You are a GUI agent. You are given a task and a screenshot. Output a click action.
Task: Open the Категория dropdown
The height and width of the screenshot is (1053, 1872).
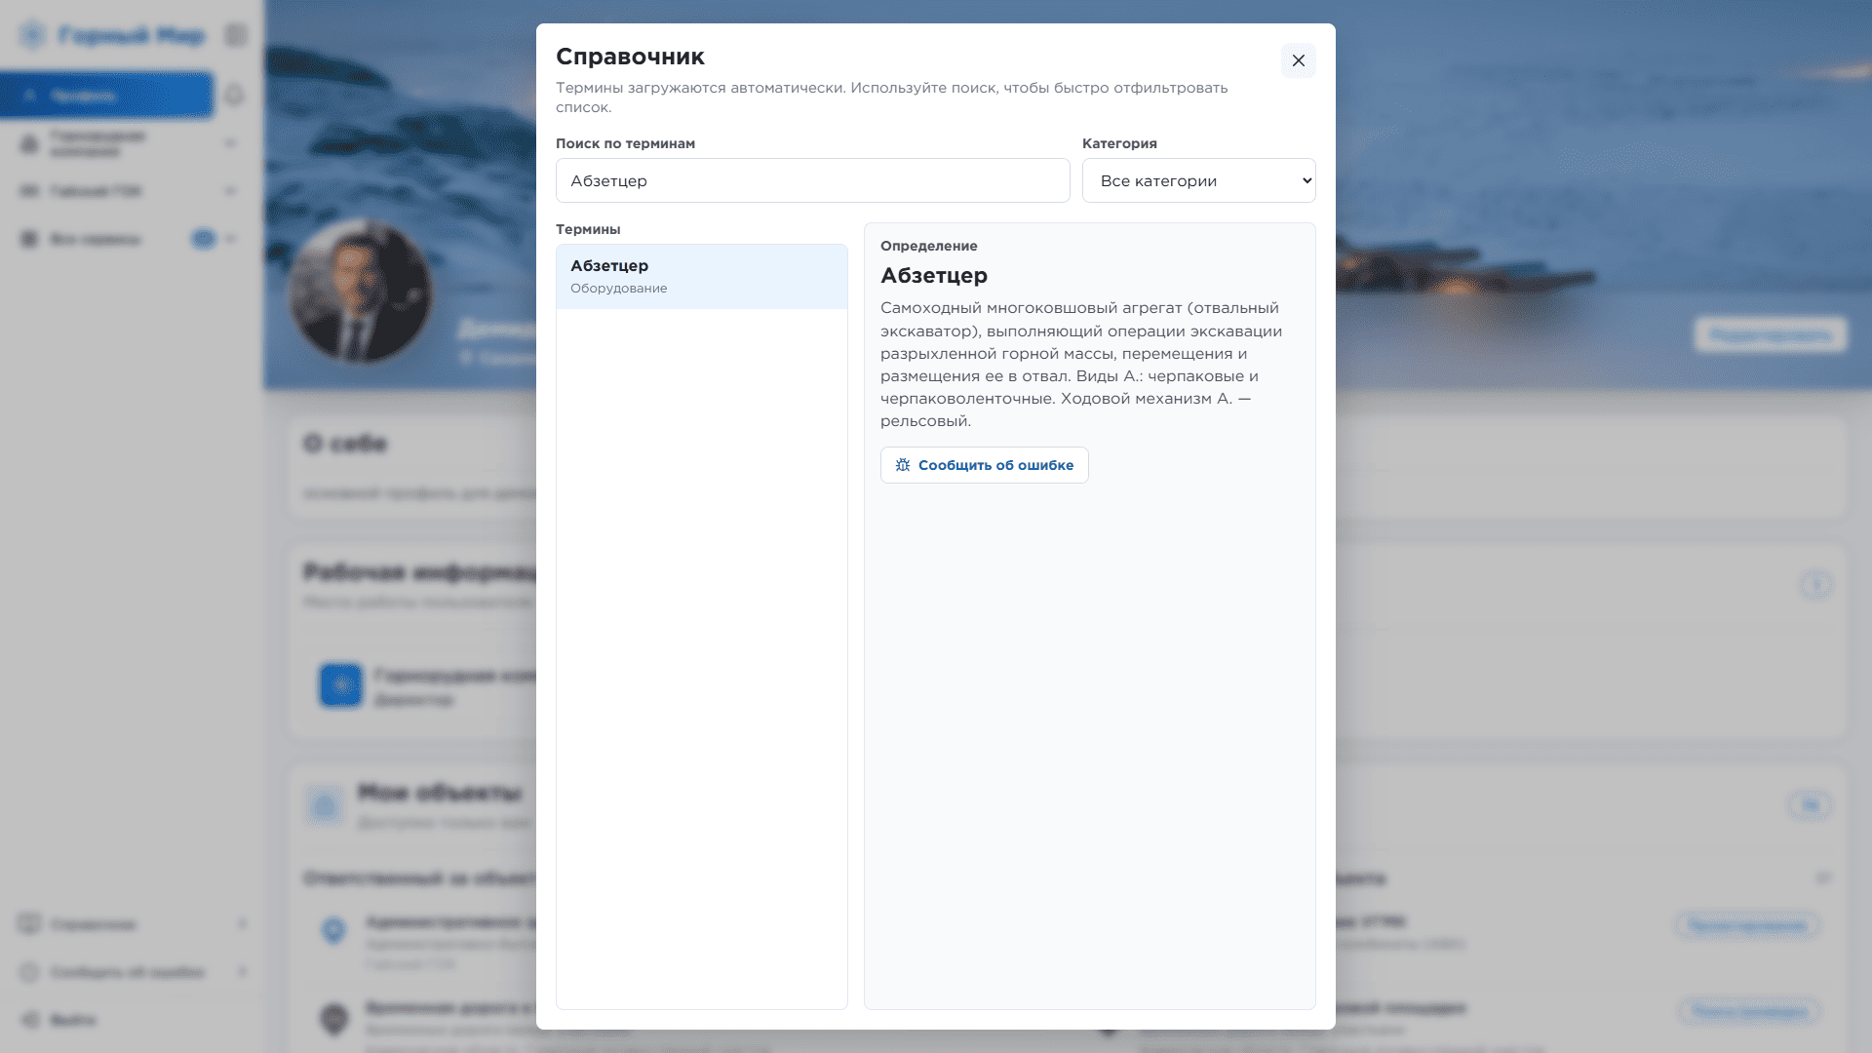click(x=1198, y=180)
